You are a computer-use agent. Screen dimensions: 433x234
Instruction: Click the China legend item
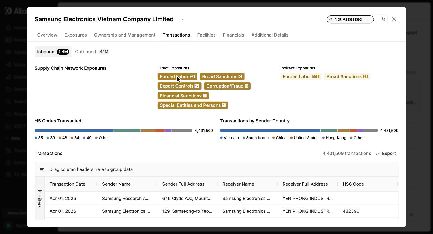pos(279,138)
